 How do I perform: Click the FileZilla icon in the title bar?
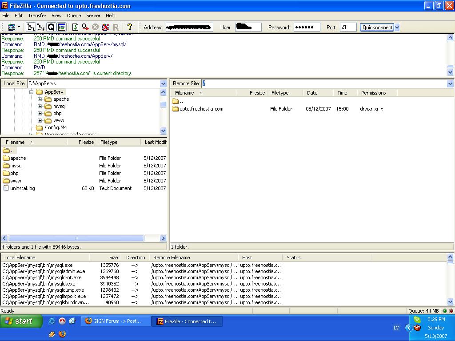[4, 5]
